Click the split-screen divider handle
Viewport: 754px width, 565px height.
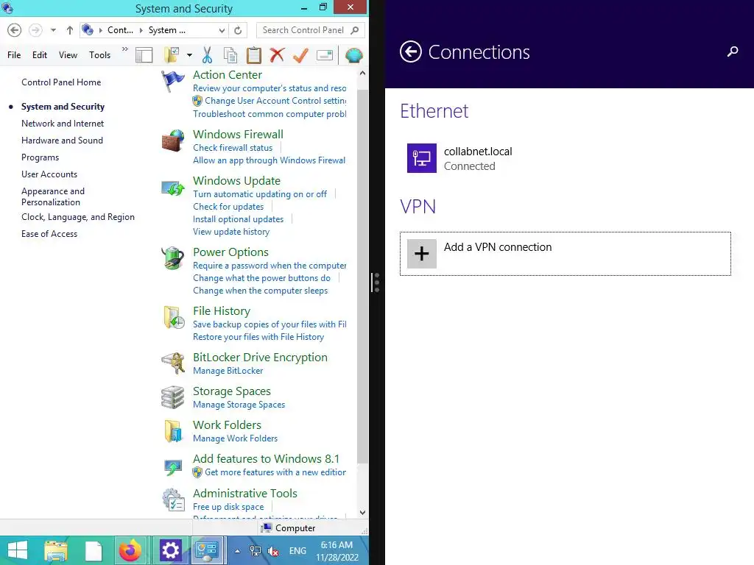coord(376,282)
